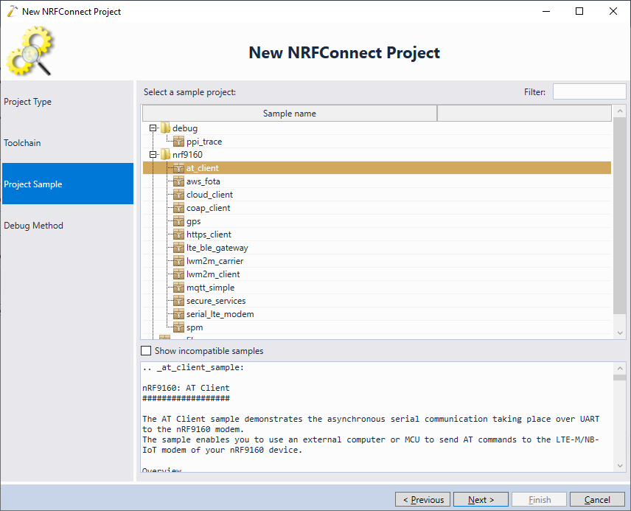Click the Previous button
Image resolution: width=631 pixels, height=511 pixels.
pos(422,499)
